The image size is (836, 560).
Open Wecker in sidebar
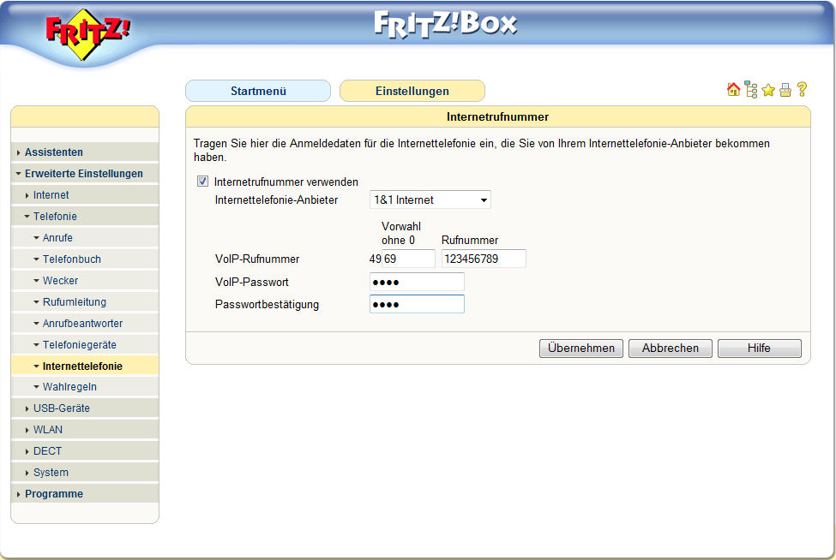(85, 281)
